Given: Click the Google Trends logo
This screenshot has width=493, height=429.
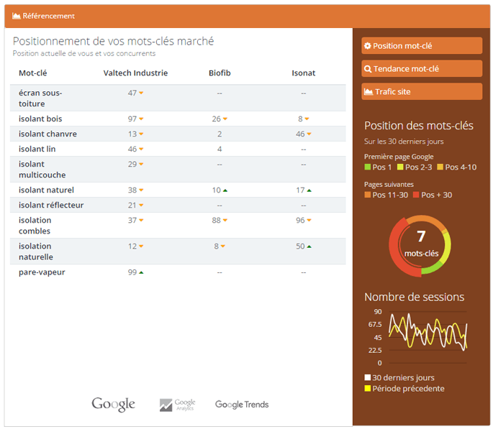Looking at the screenshot, I should click(x=242, y=405).
